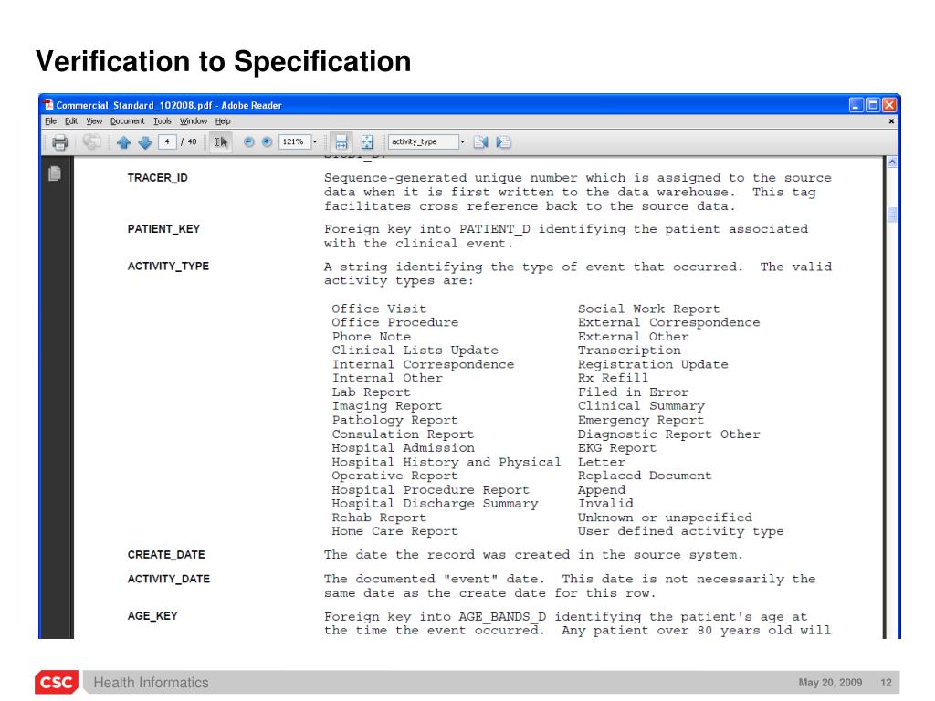
Task: Click the 'Rx Refill' activity type
Action: [x=613, y=378]
